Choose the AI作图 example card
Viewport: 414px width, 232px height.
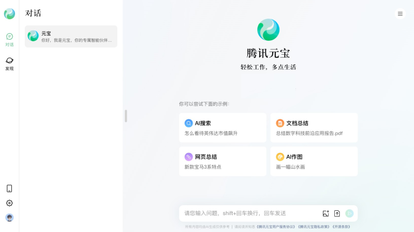point(314,161)
